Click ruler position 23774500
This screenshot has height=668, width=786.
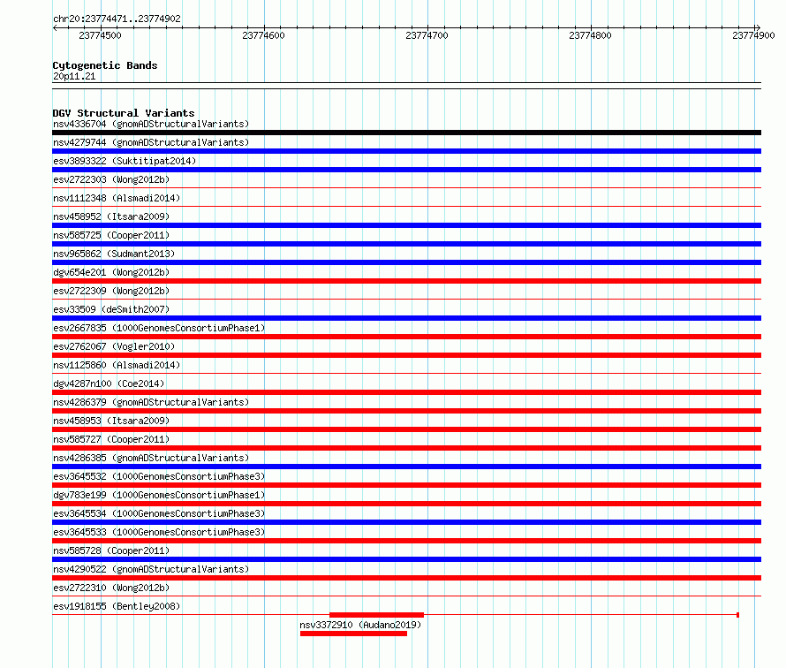(101, 35)
